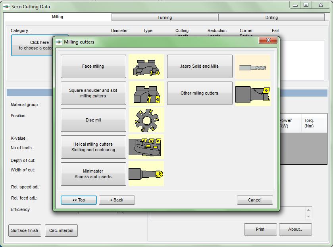Open the Surface finish tool
333x247 pixels.
coord(25,230)
